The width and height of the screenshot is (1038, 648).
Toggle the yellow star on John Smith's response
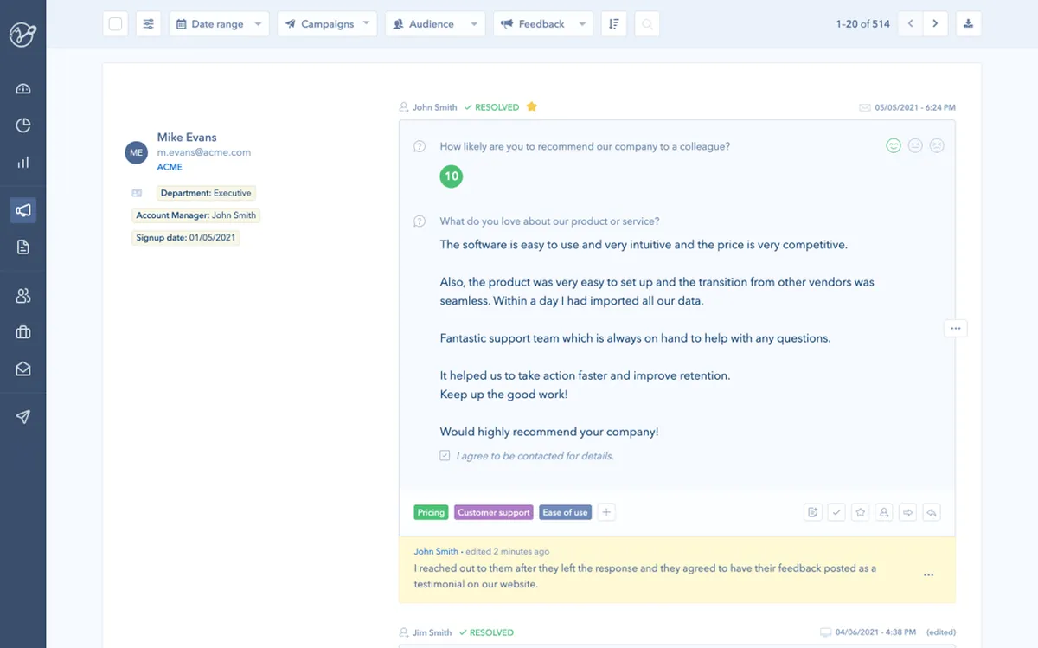pyautogui.click(x=532, y=107)
